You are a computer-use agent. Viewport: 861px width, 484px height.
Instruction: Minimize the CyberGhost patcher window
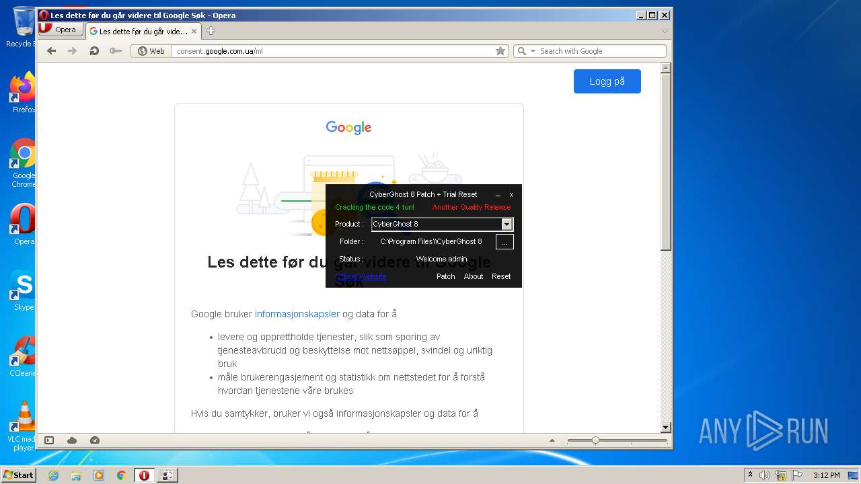pos(498,195)
